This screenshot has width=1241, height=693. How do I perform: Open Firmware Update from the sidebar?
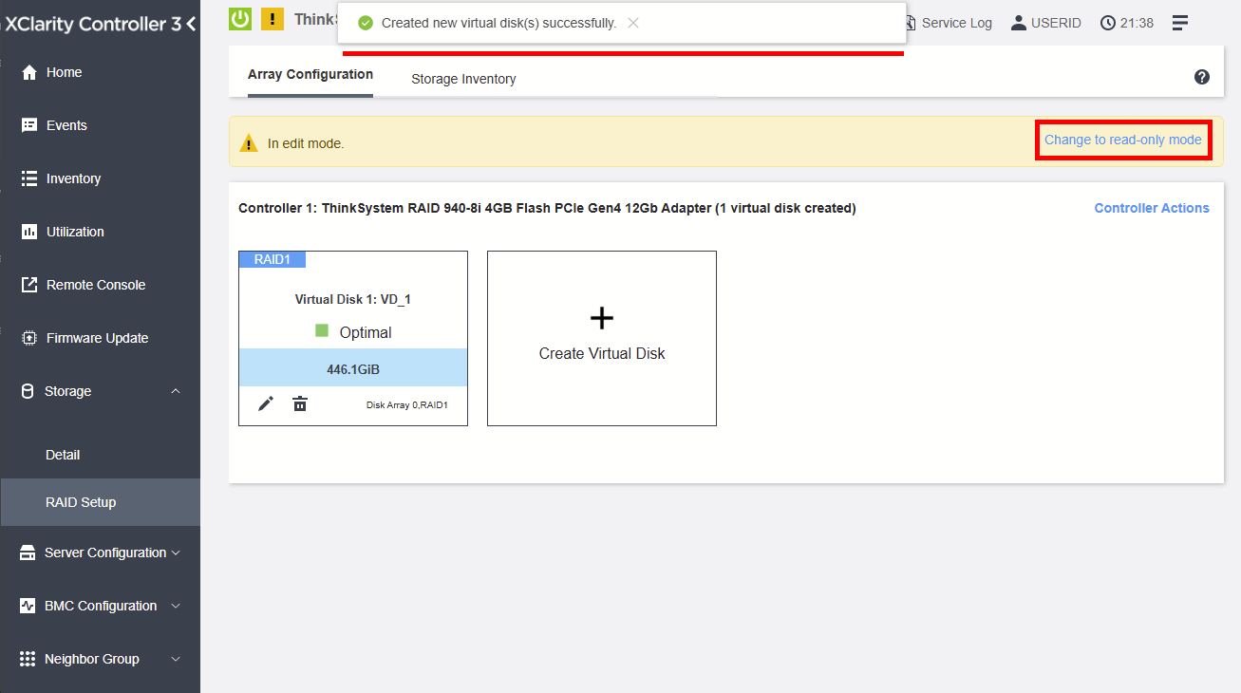coord(100,337)
